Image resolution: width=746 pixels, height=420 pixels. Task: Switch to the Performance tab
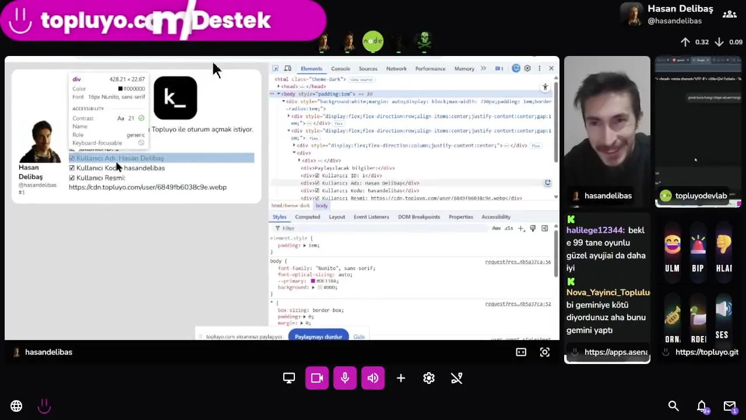[x=430, y=69]
